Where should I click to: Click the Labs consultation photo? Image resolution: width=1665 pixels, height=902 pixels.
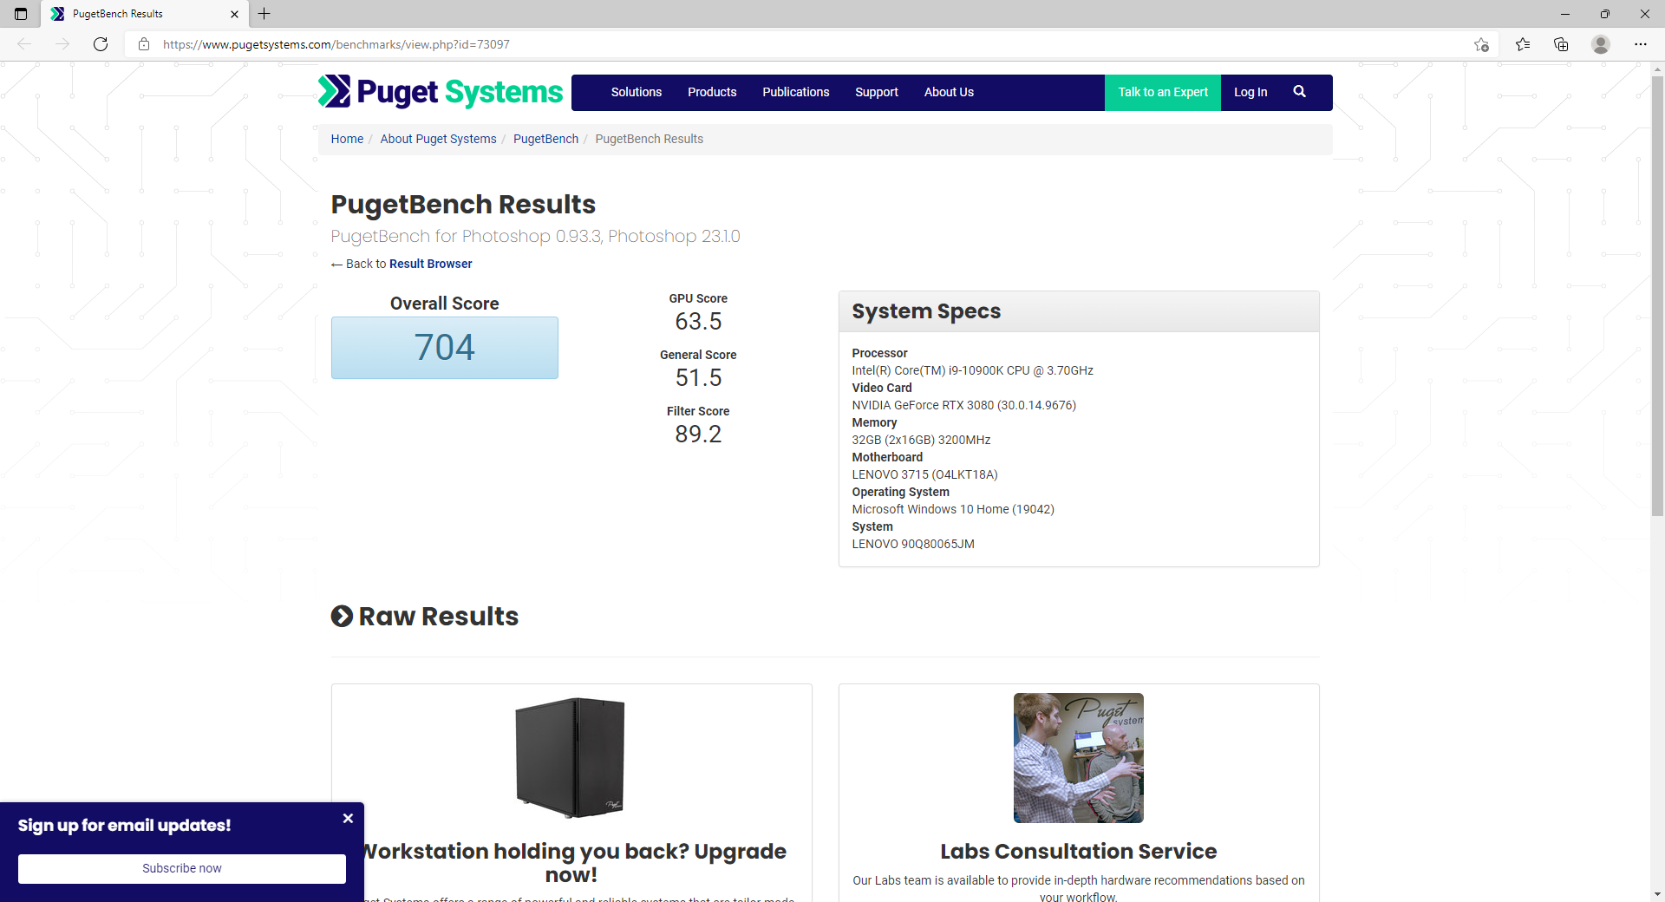click(1079, 758)
